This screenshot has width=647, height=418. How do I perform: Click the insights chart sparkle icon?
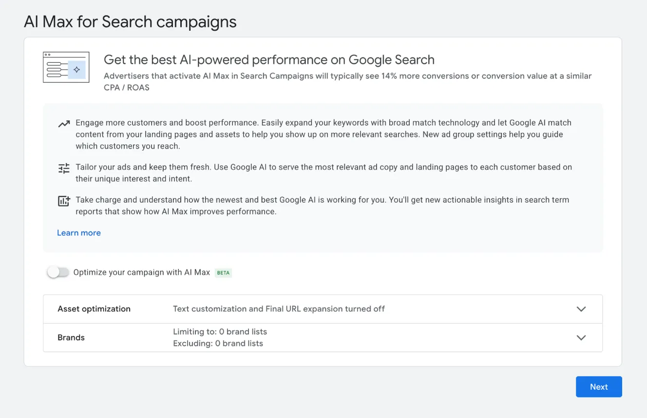[64, 201]
